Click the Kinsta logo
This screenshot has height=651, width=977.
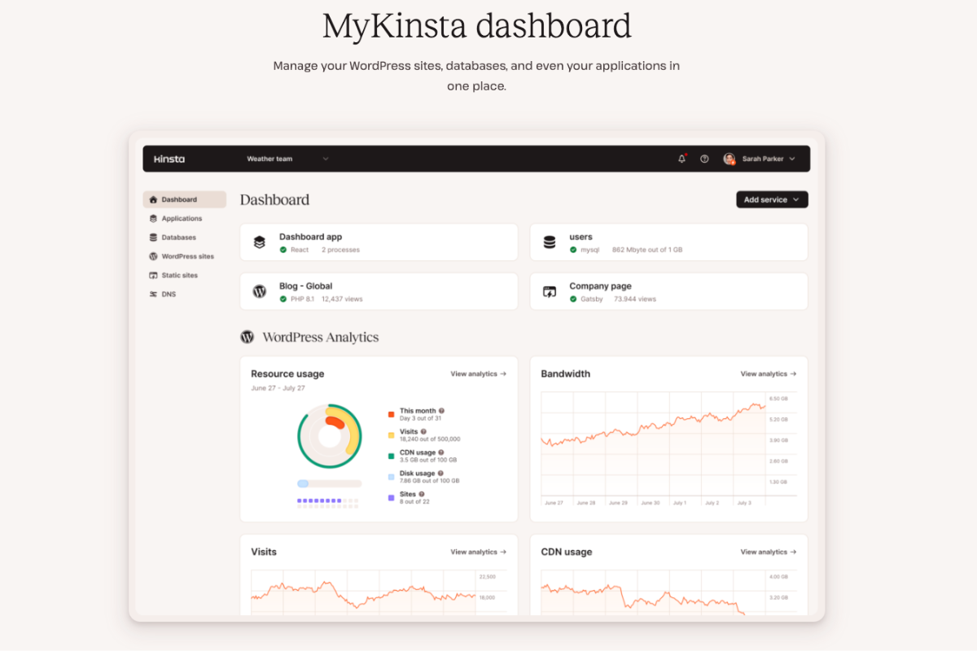[169, 159]
